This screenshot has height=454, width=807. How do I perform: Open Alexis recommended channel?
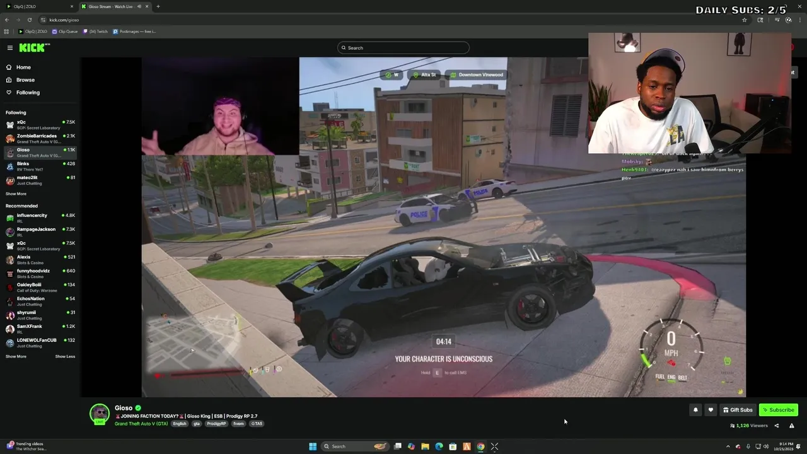click(x=40, y=260)
